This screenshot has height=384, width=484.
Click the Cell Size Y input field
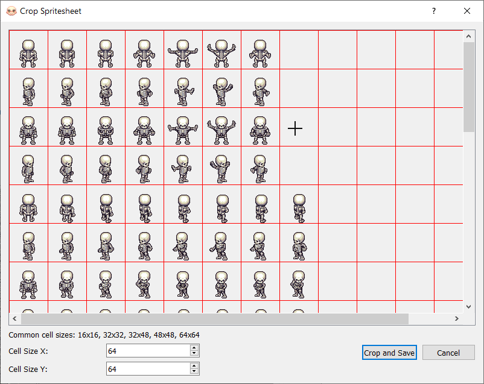[147, 368]
